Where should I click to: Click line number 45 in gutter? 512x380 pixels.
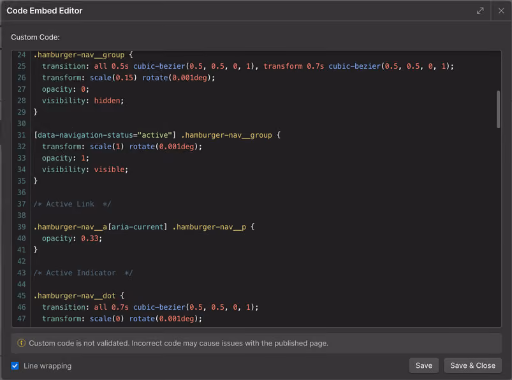pyautogui.click(x=22, y=296)
